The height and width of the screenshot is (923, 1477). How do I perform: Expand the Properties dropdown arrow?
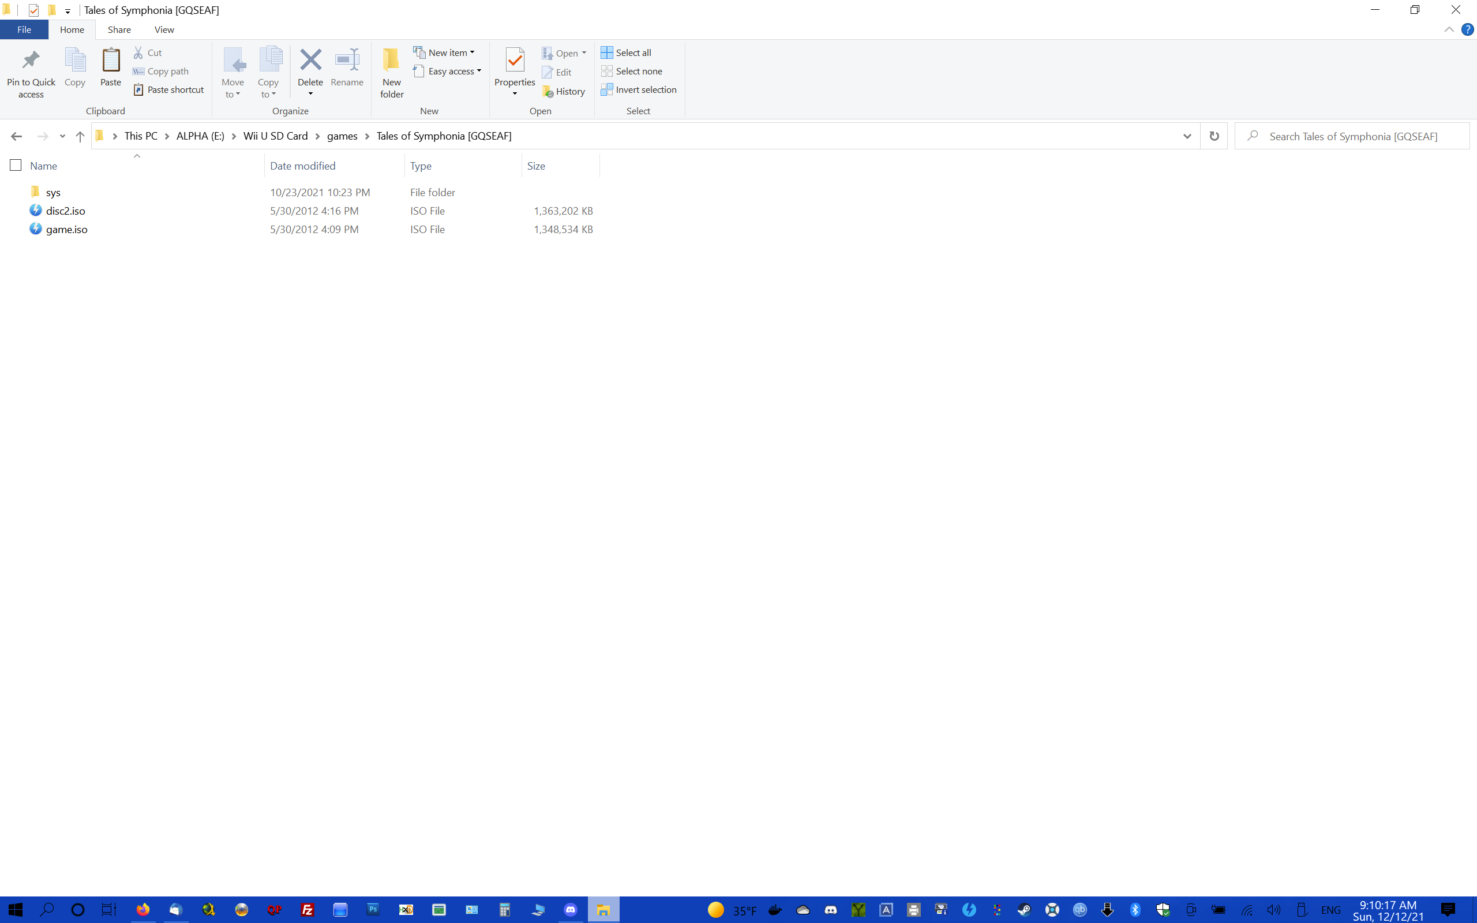[515, 93]
